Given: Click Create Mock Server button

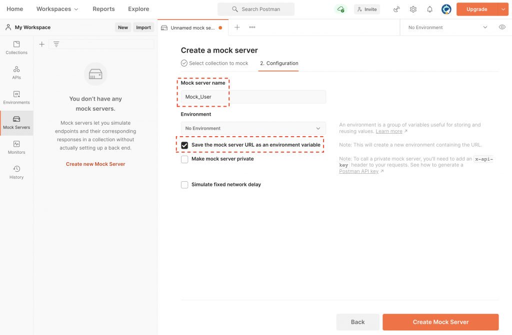Looking at the screenshot, I should pos(440,322).
